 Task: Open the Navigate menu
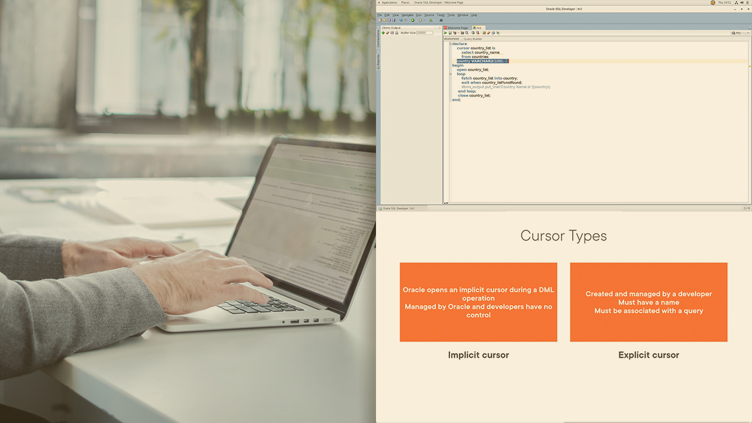pos(407,15)
